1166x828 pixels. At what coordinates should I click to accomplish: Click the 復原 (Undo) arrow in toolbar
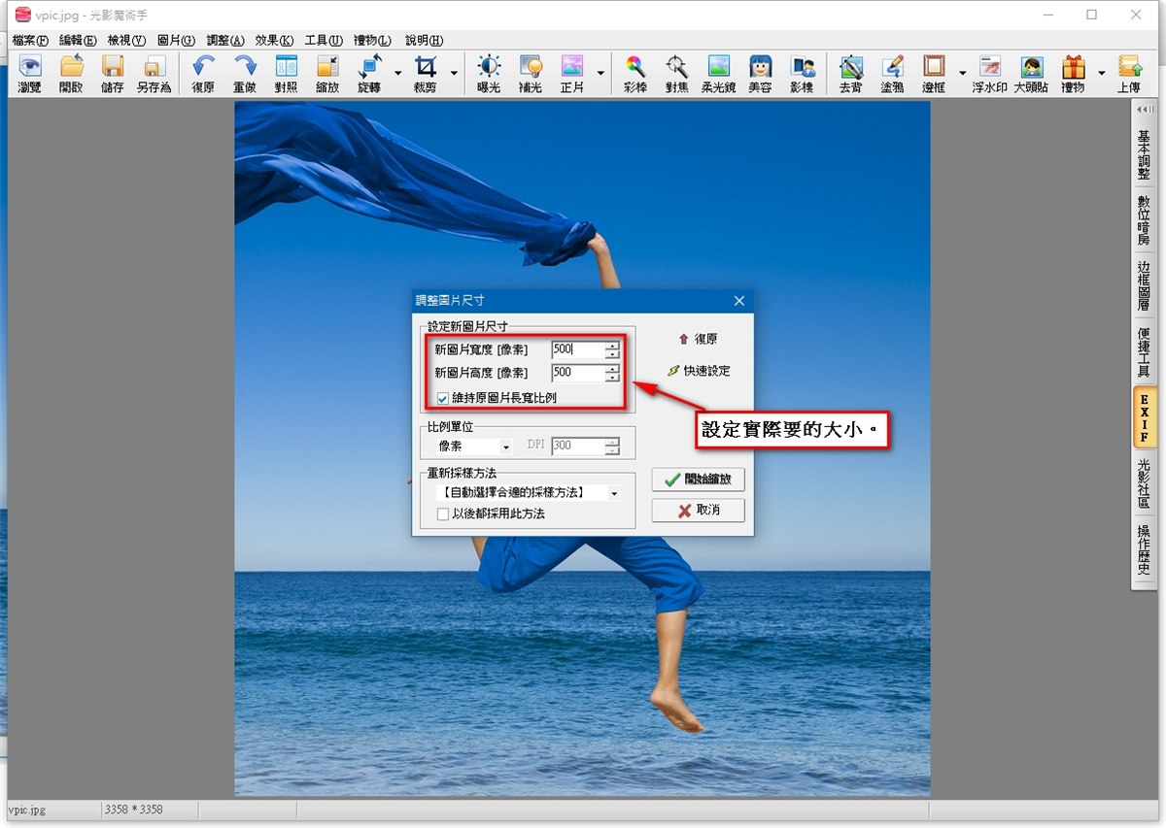(x=203, y=73)
